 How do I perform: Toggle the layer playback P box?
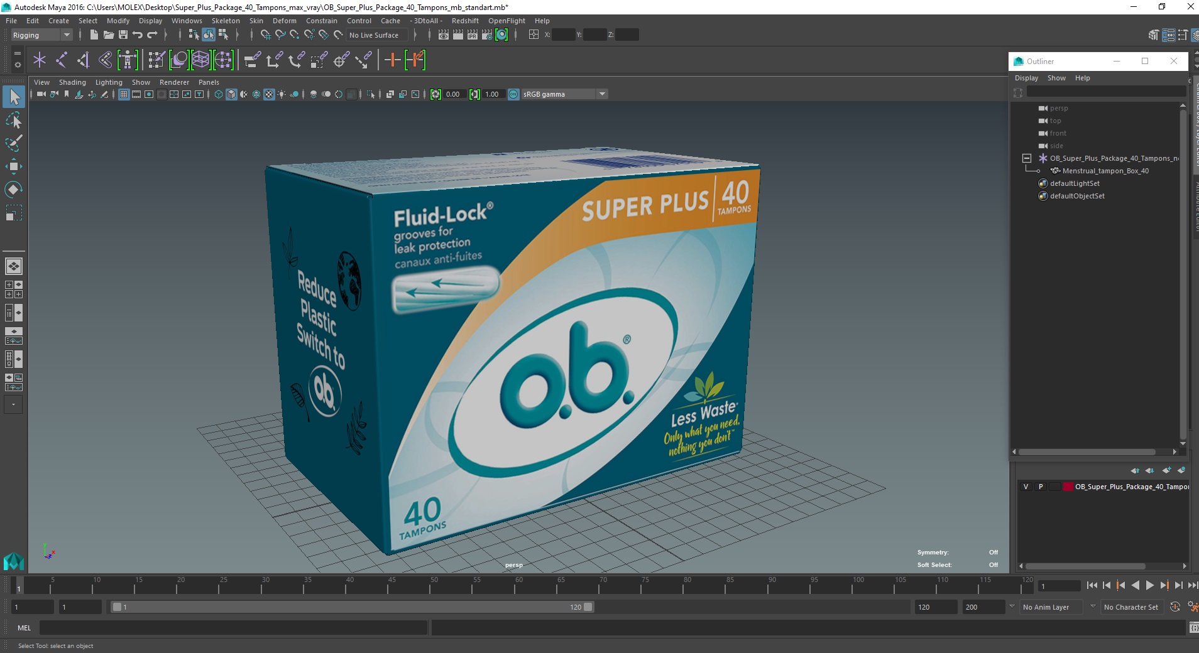pyautogui.click(x=1041, y=487)
